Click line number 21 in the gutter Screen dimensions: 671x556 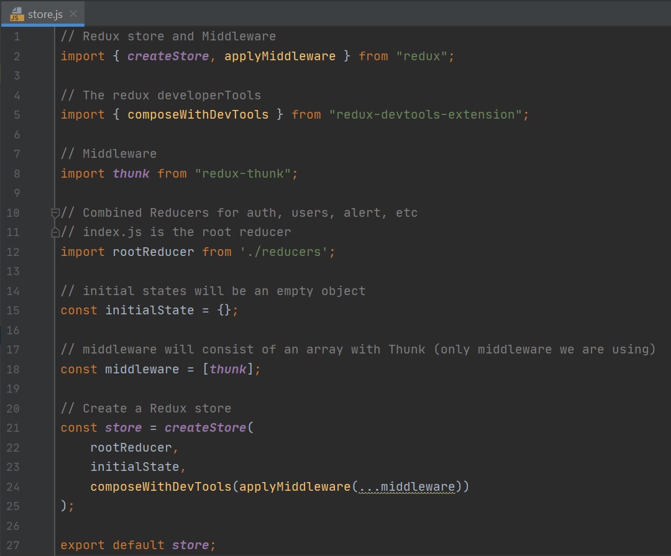point(13,428)
